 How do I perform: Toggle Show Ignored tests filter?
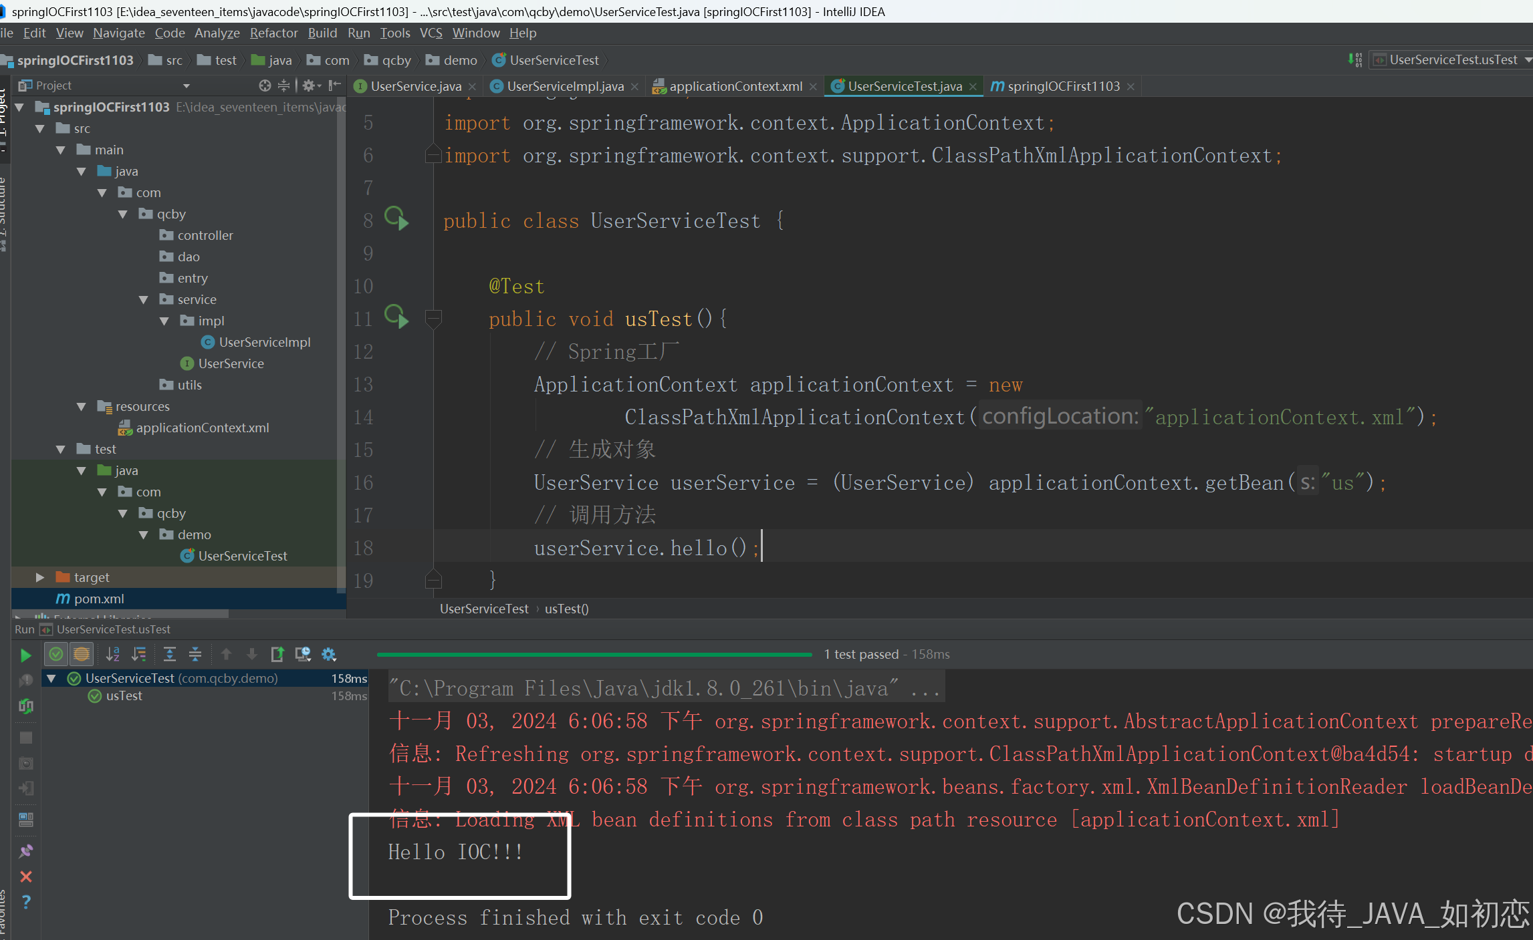(81, 655)
